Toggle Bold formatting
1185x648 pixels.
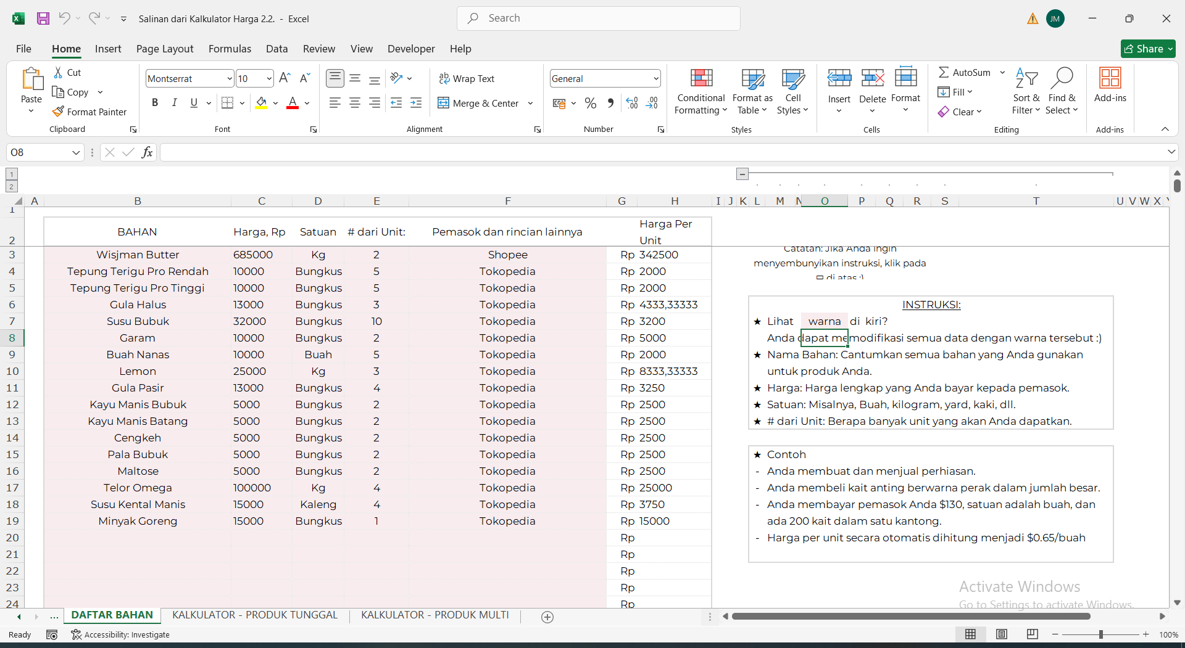point(155,103)
